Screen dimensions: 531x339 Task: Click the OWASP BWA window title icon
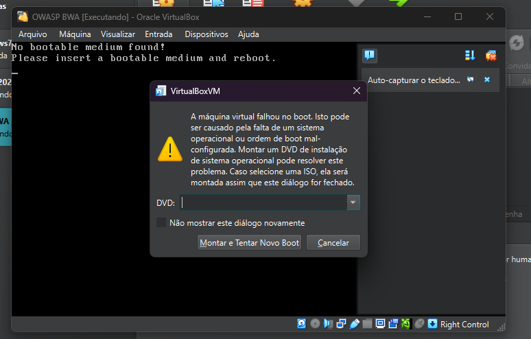pos(23,16)
